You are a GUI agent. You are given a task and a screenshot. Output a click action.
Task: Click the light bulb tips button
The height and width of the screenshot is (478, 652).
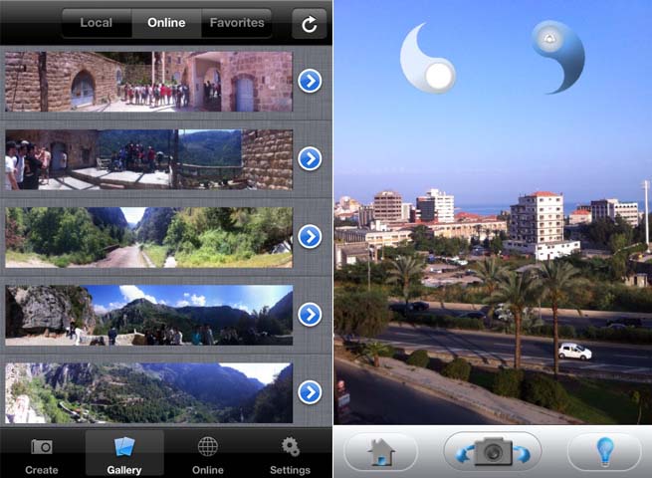[x=604, y=452]
